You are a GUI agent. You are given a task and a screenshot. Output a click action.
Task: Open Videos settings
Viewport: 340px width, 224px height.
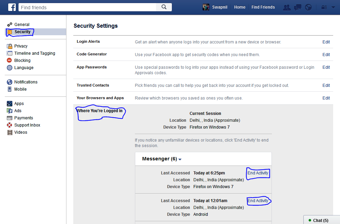pyautogui.click(x=21, y=132)
